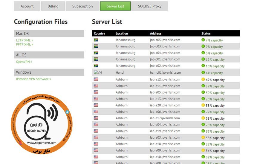Click the broken VN flag image for Hanoi
254x164 pixels.
click(98, 72)
